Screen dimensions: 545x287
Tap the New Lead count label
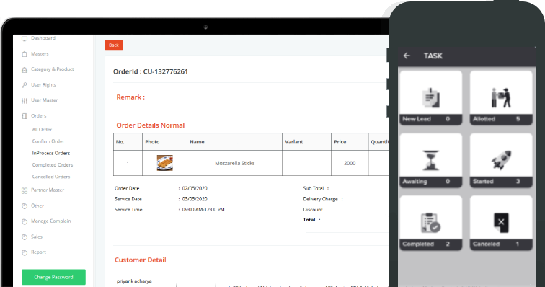[431, 119]
